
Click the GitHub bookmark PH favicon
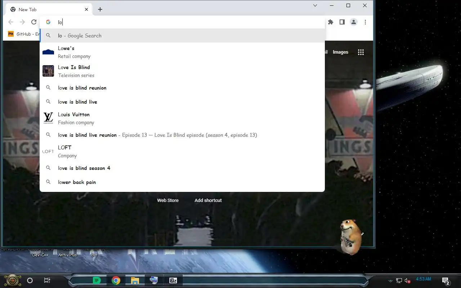tap(11, 34)
